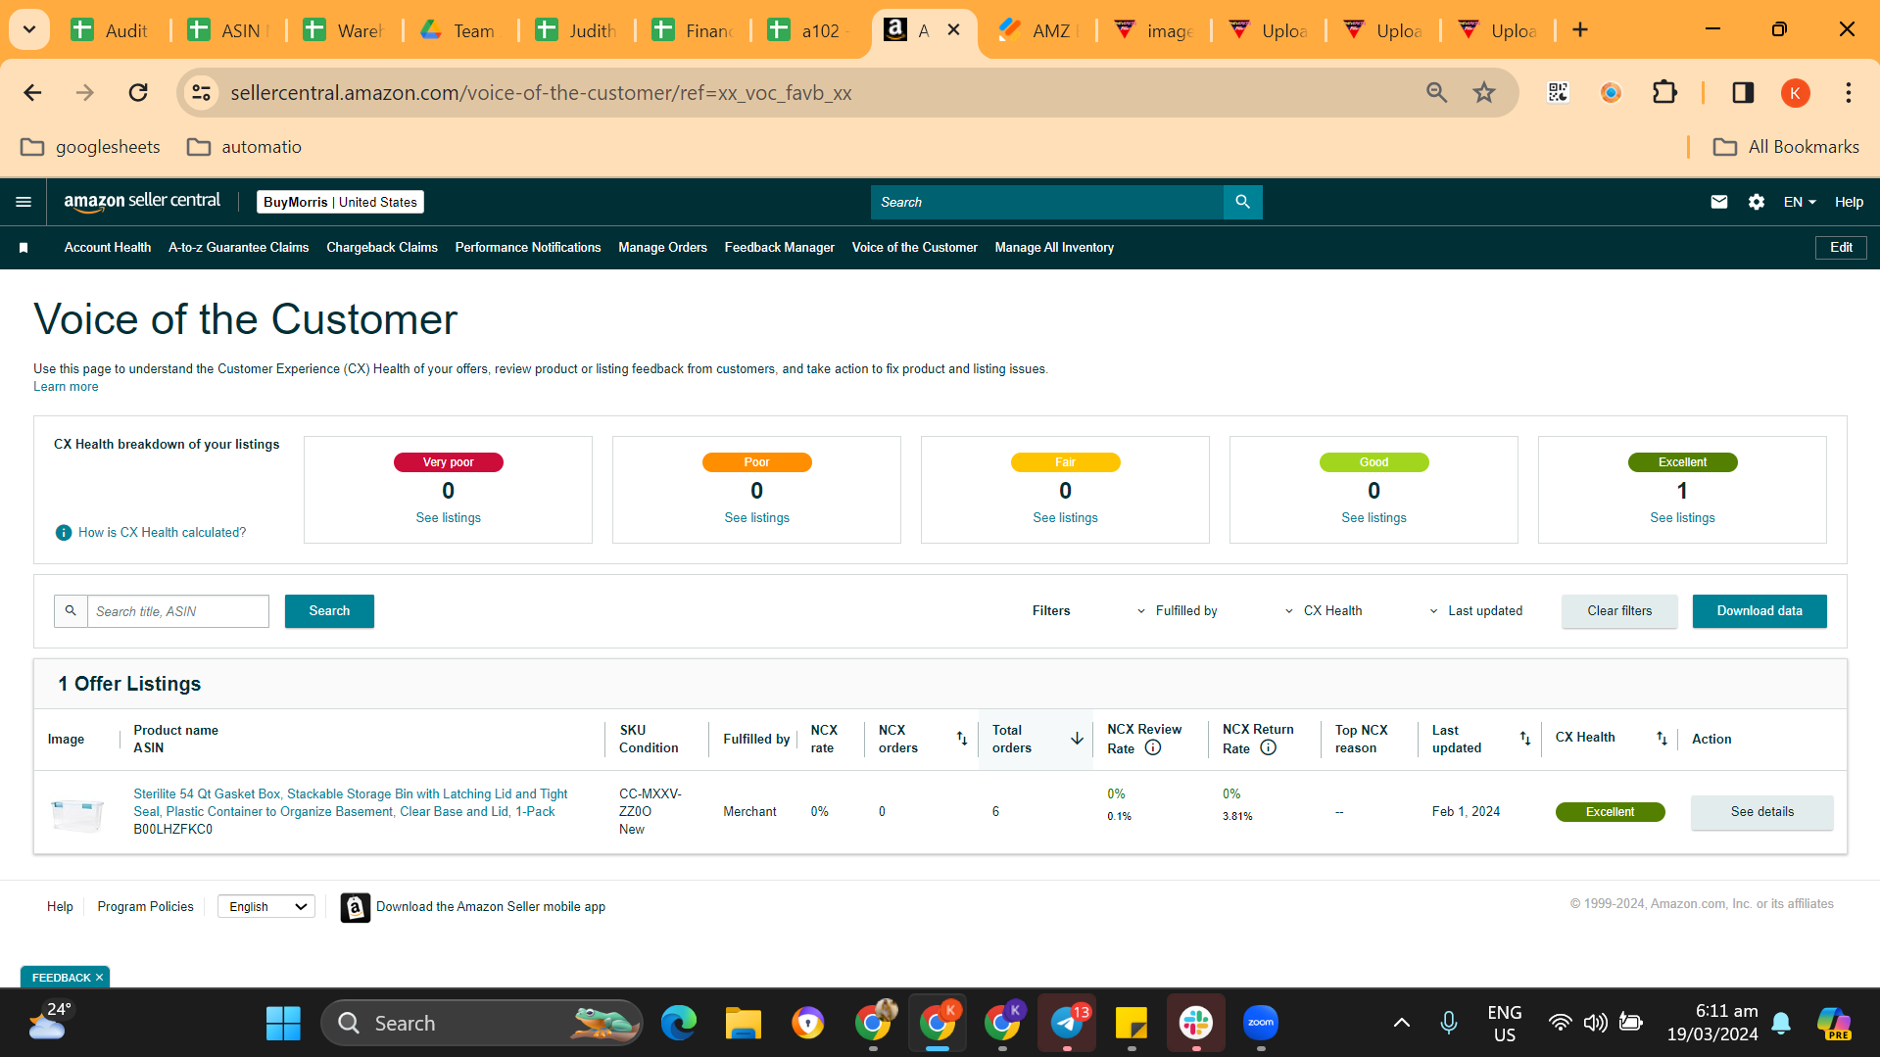Open the EN language dropdown
Screen dimensions: 1880x1057
1800,202
